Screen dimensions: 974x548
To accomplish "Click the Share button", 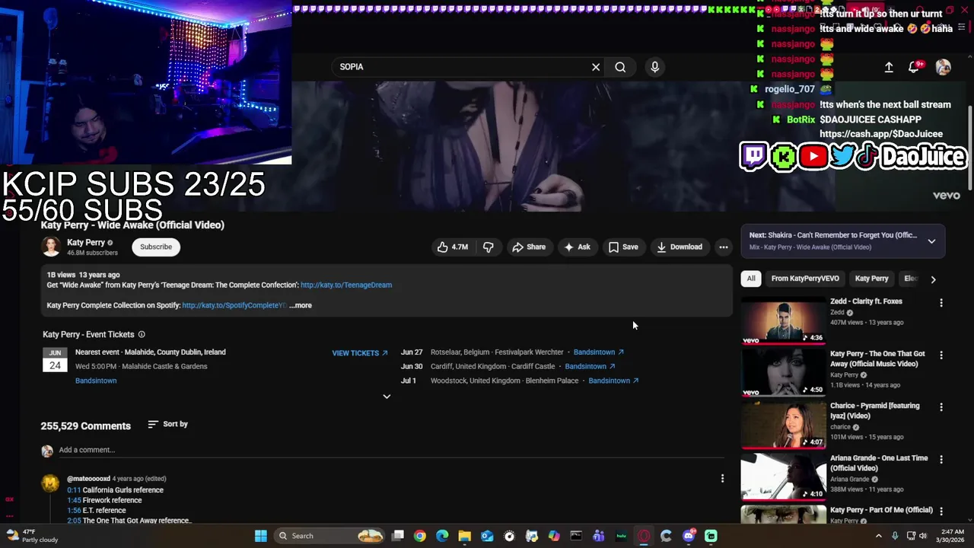I will 529,247.
